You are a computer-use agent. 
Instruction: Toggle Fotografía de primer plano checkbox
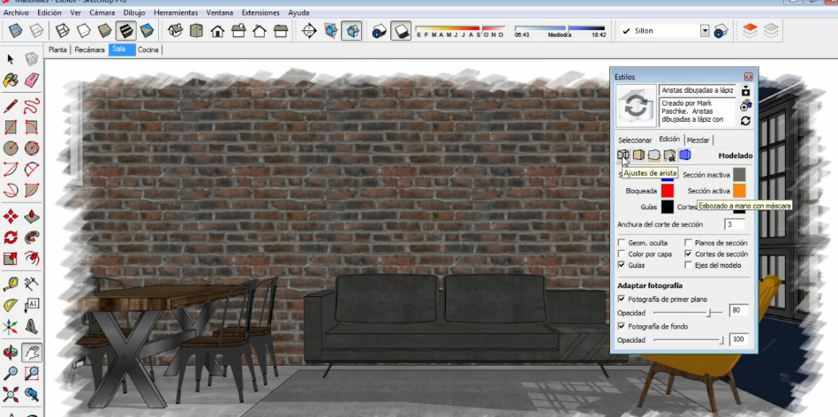(x=622, y=299)
